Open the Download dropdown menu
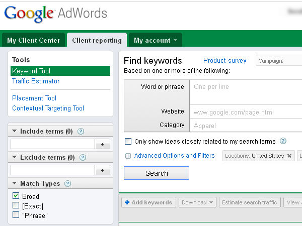This screenshot has width=302, height=226. click(x=197, y=202)
